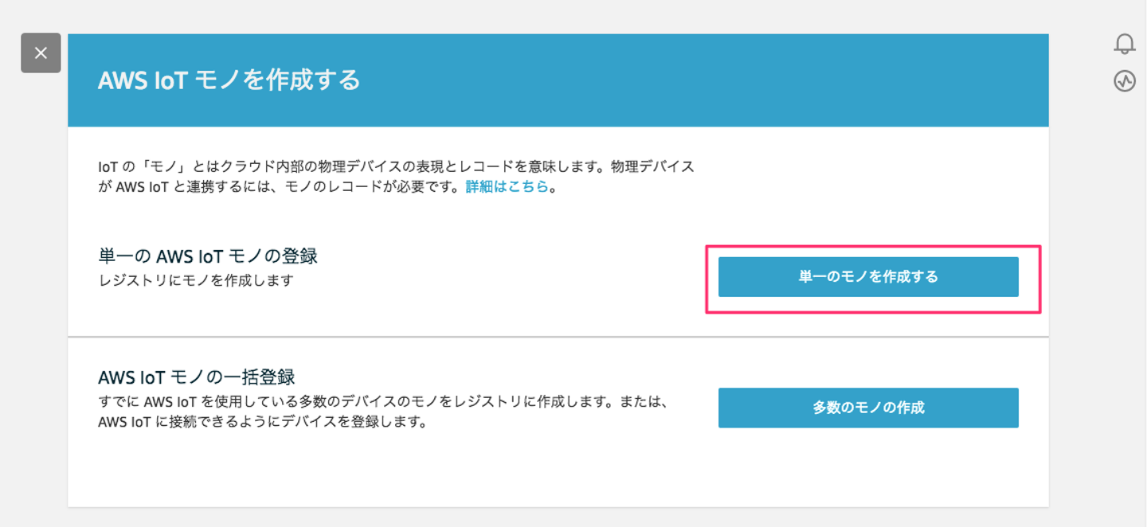Click the AWS IoT モノを作成する title
The width and height of the screenshot is (1147, 527).
[x=229, y=80]
